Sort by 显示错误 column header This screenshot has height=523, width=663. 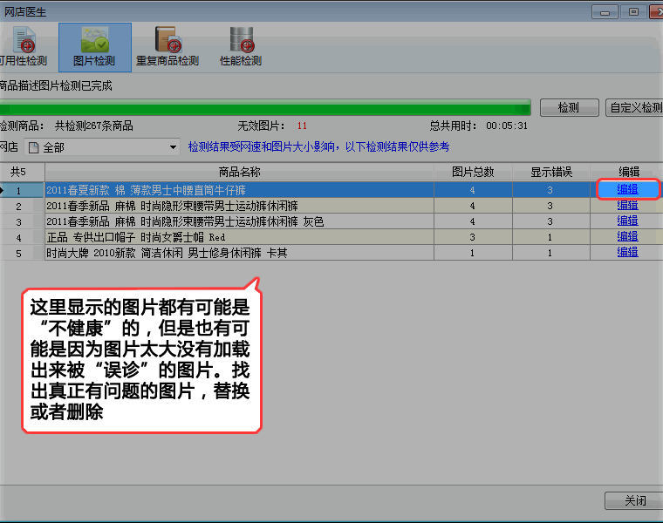tap(551, 172)
